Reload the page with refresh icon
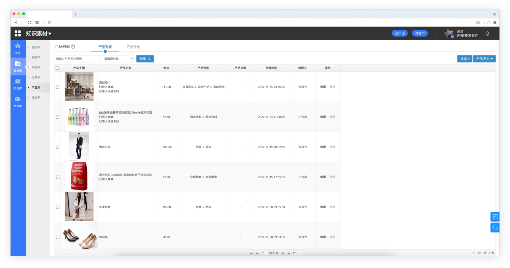This screenshot has height=268, width=510. point(29,22)
